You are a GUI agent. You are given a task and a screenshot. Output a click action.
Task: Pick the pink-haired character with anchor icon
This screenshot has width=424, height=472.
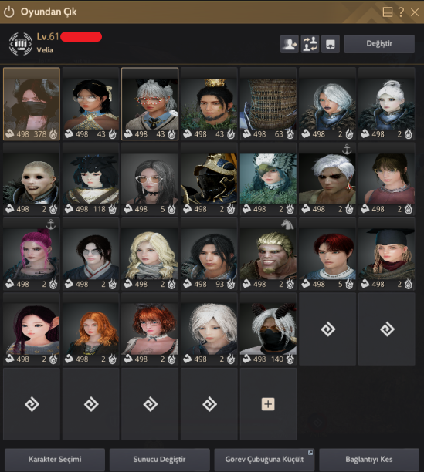(32, 254)
